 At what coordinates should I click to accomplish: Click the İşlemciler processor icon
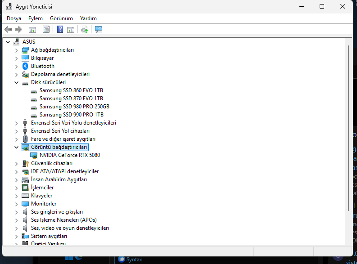click(x=25, y=188)
